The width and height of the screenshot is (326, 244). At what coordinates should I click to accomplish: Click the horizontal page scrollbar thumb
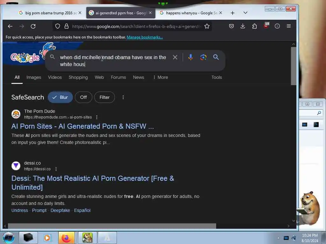coord(112,226)
